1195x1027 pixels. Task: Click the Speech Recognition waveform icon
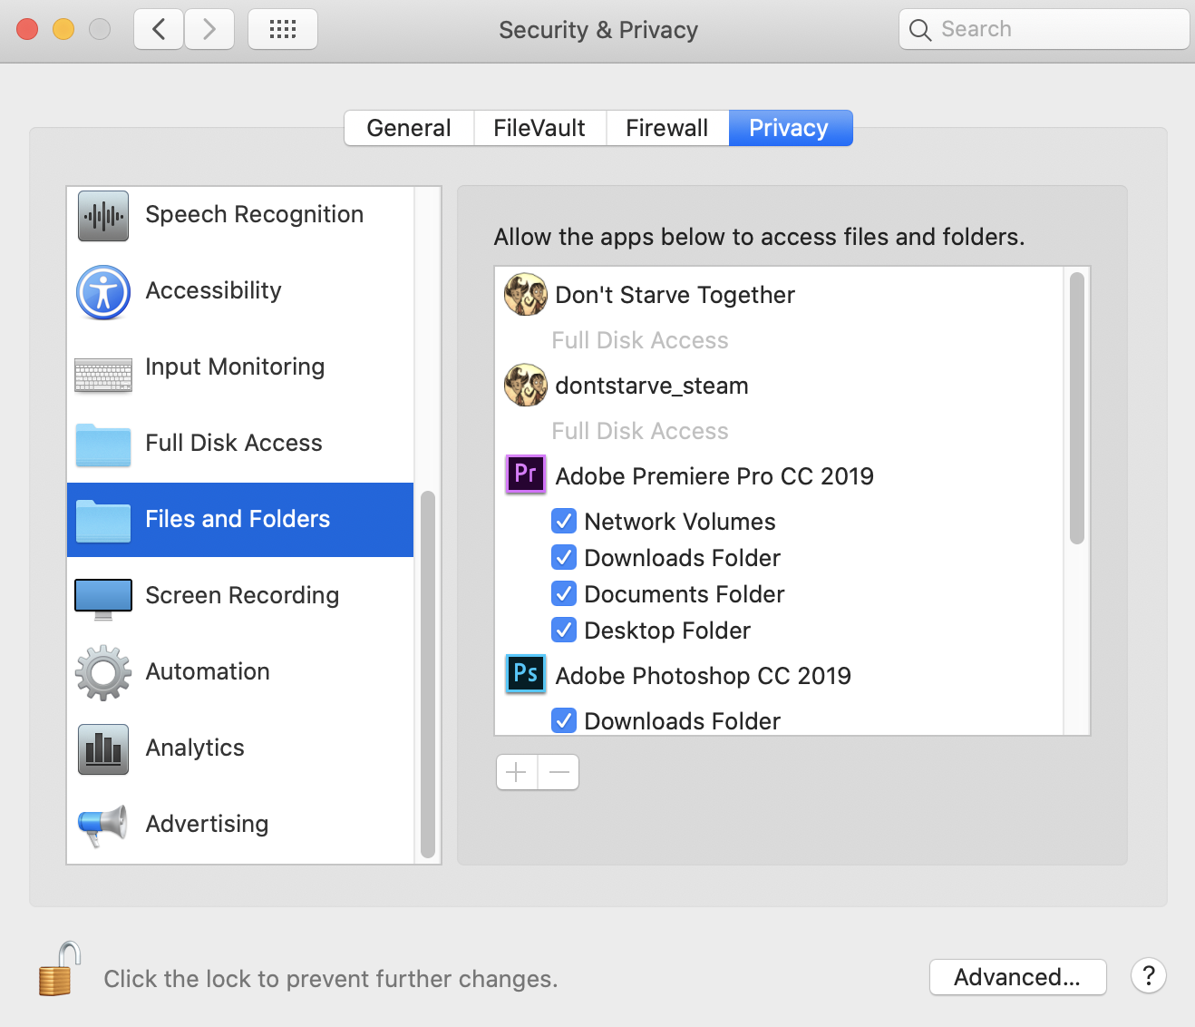pyautogui.click(x=103, y=216)
